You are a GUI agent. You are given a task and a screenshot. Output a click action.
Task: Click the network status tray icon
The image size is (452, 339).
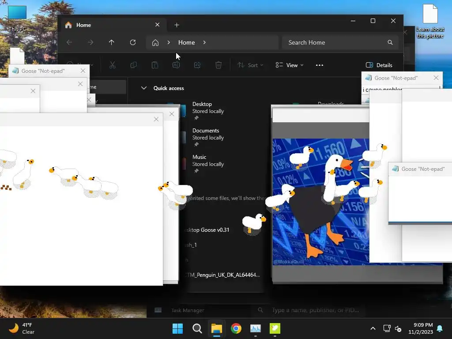[387, 328]
